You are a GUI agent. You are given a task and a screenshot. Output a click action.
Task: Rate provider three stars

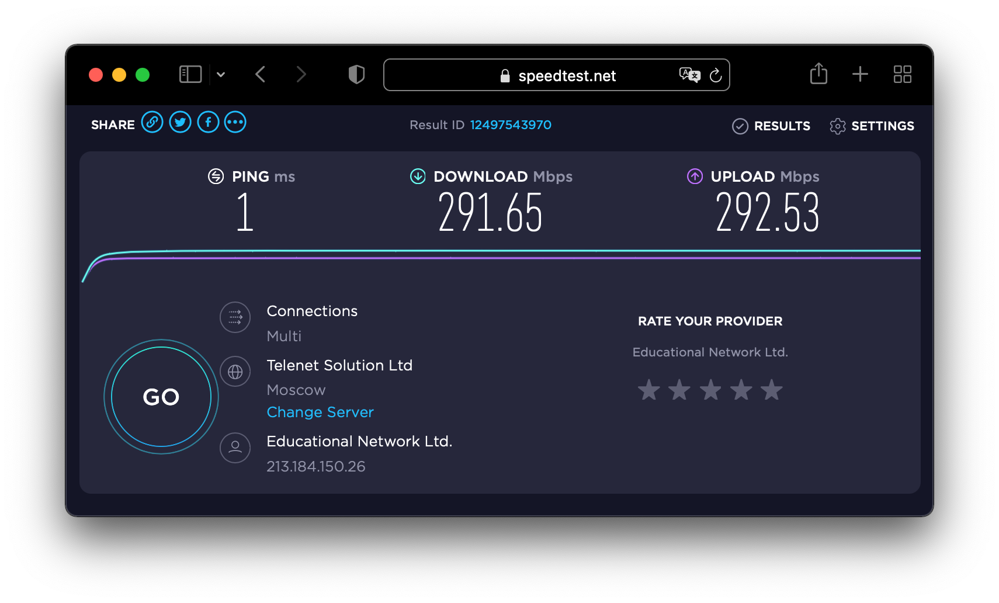coord(710,390)
